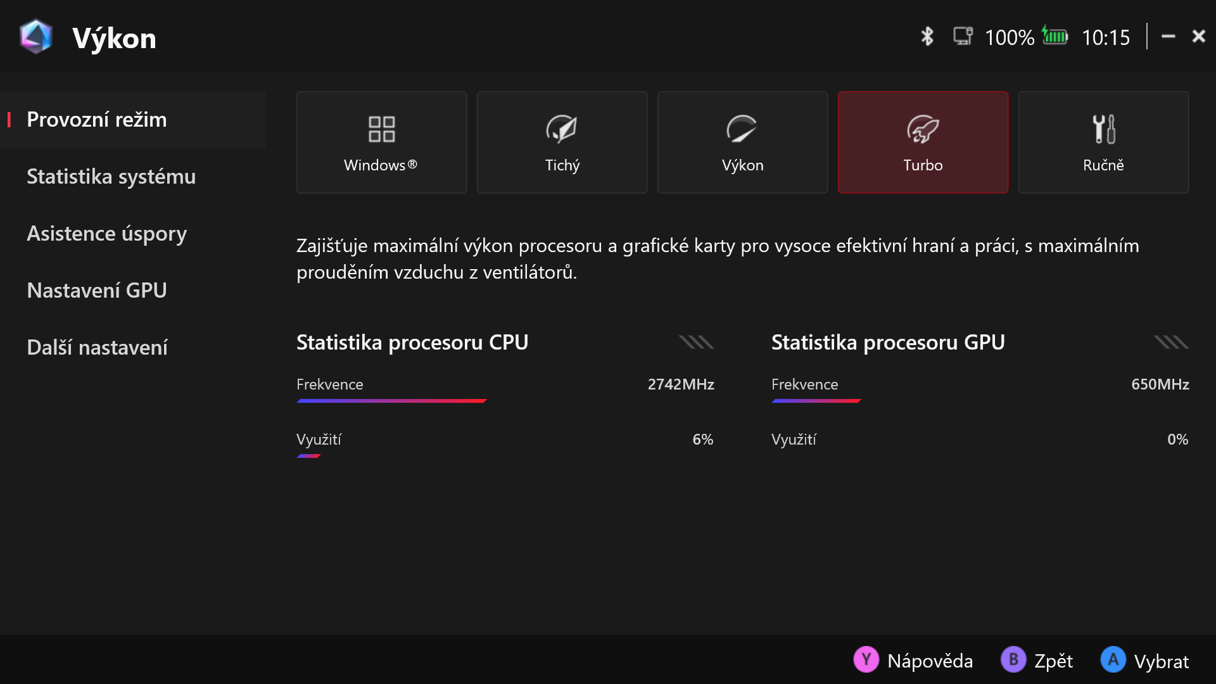Open the Provozní režim tab
The width and height of the screenshot is (1216, 684).
[97, 120]
